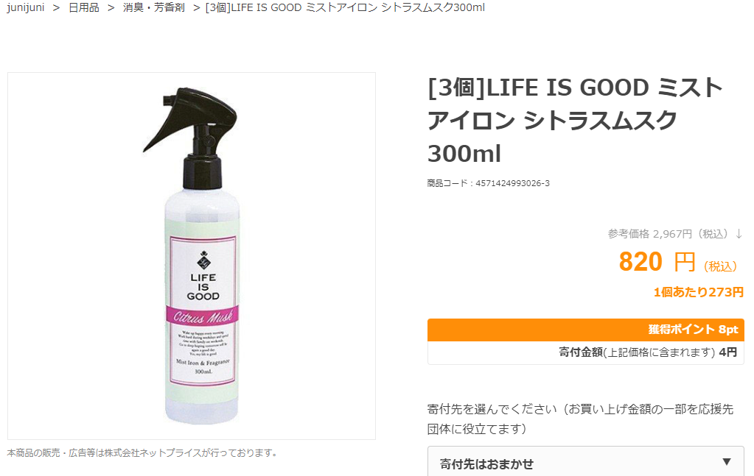754x476 pixels.
Task: Click the current product name in breadcrumb
Action: 345,7
